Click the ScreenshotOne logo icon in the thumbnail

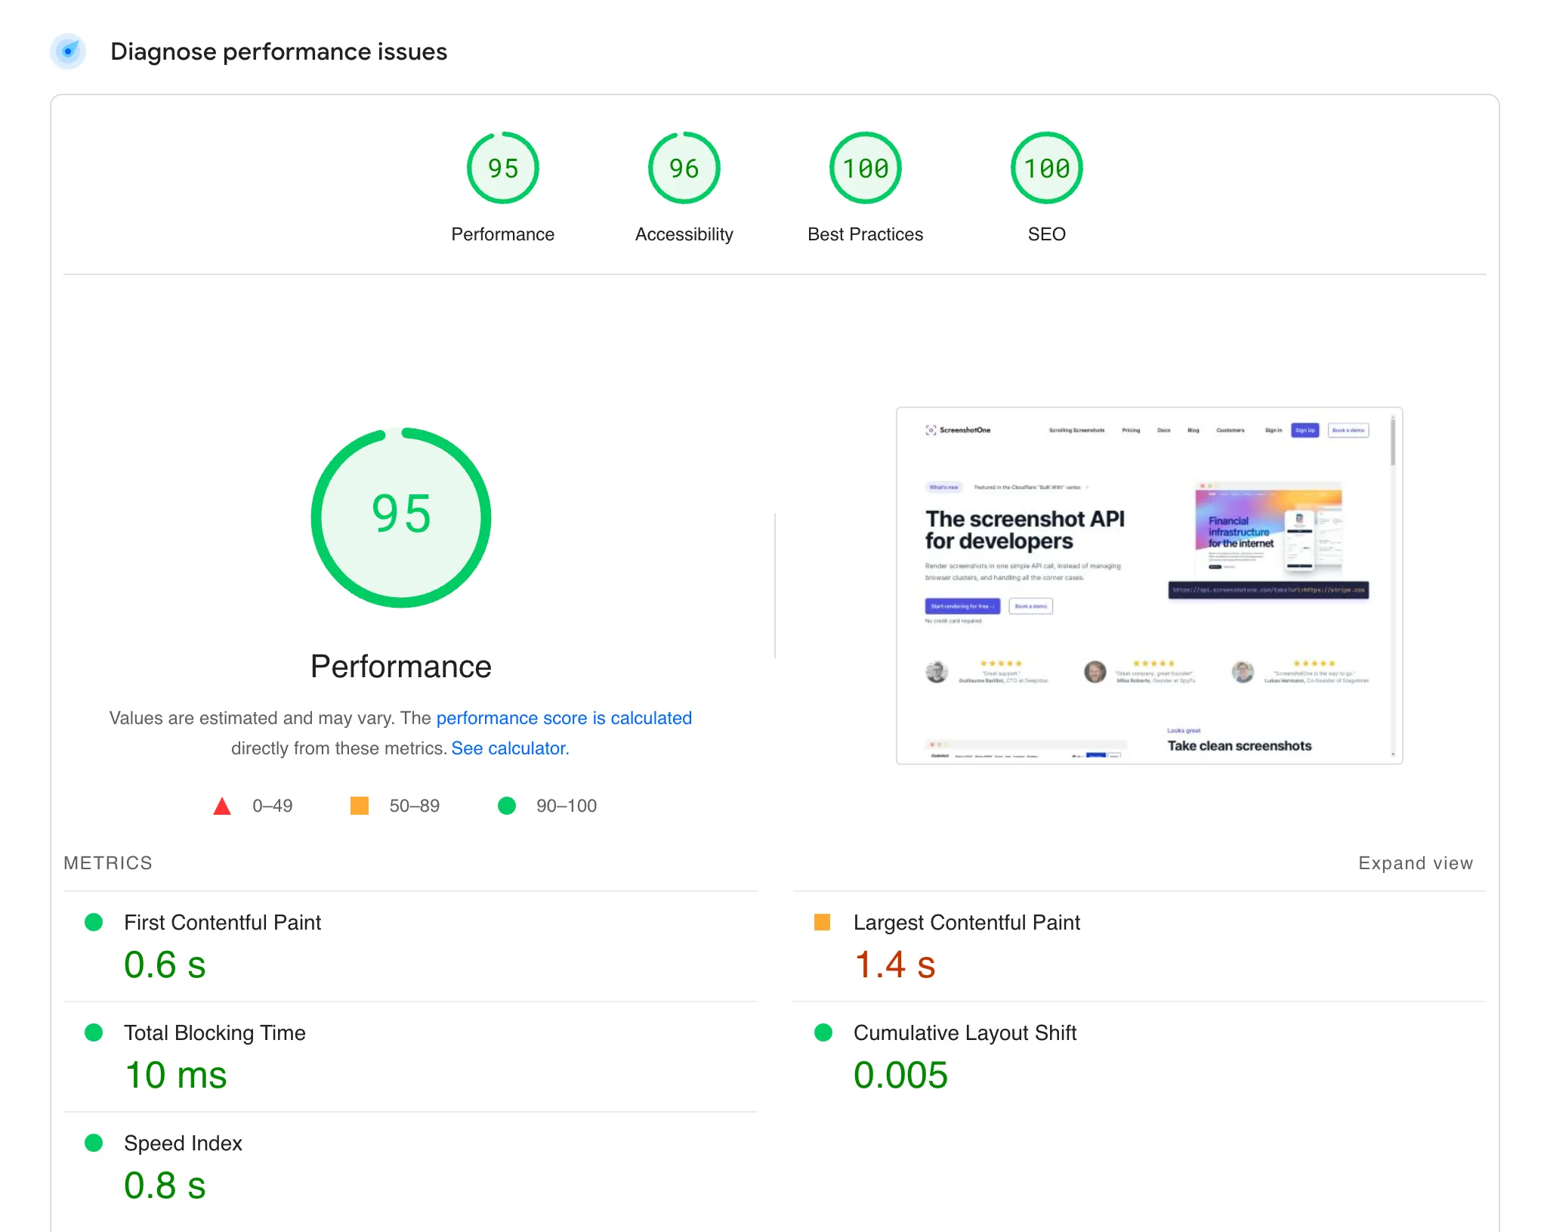coord(931,430)
